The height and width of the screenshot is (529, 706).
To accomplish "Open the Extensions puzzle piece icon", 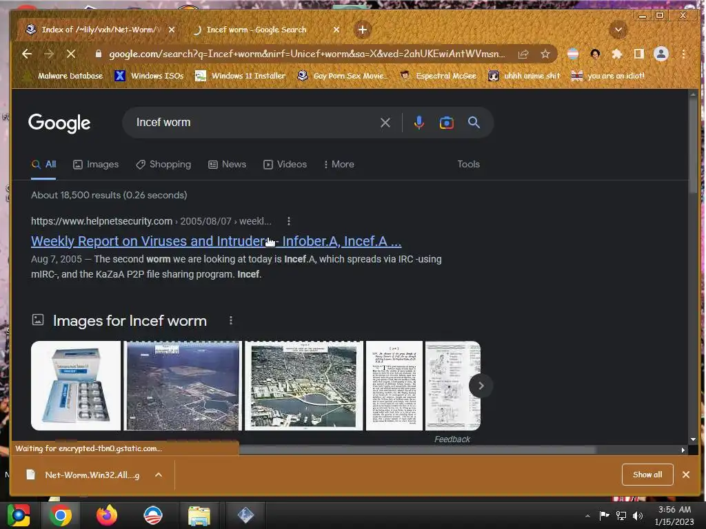I will click(617, 54).
